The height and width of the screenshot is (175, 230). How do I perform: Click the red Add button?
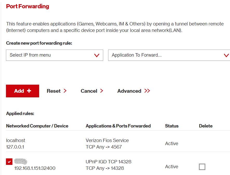tap(23, 91)
